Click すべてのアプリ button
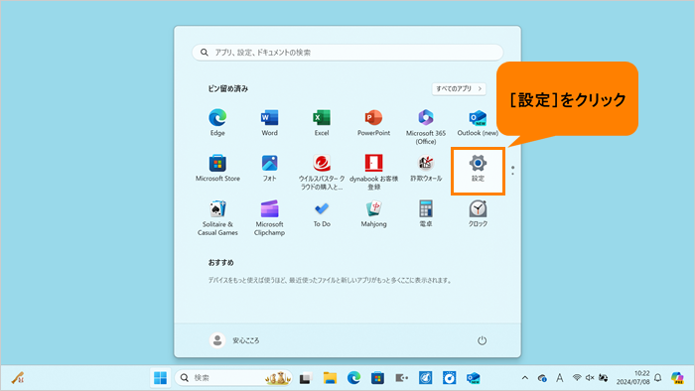695x391 pixels. (459, 88)
